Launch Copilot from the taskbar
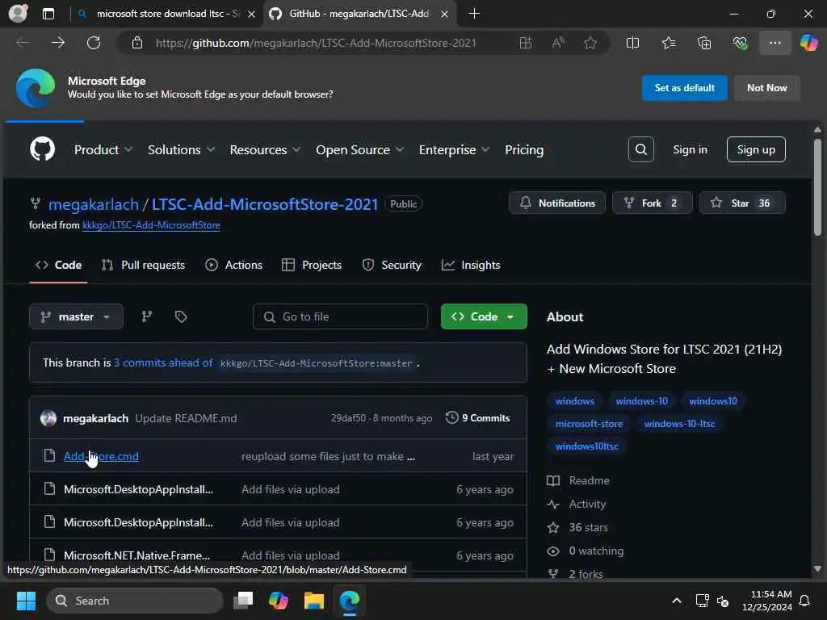Screen dimensions: 827x620 279,601
